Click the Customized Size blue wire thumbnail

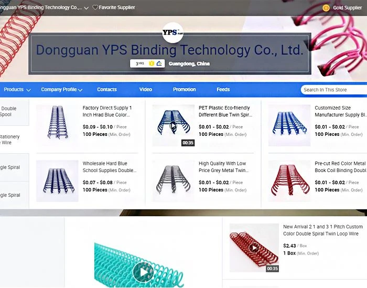pos(289,125)
